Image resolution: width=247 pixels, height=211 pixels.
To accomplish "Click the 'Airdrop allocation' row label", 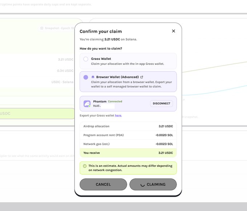I will click(x=96, y=126).
